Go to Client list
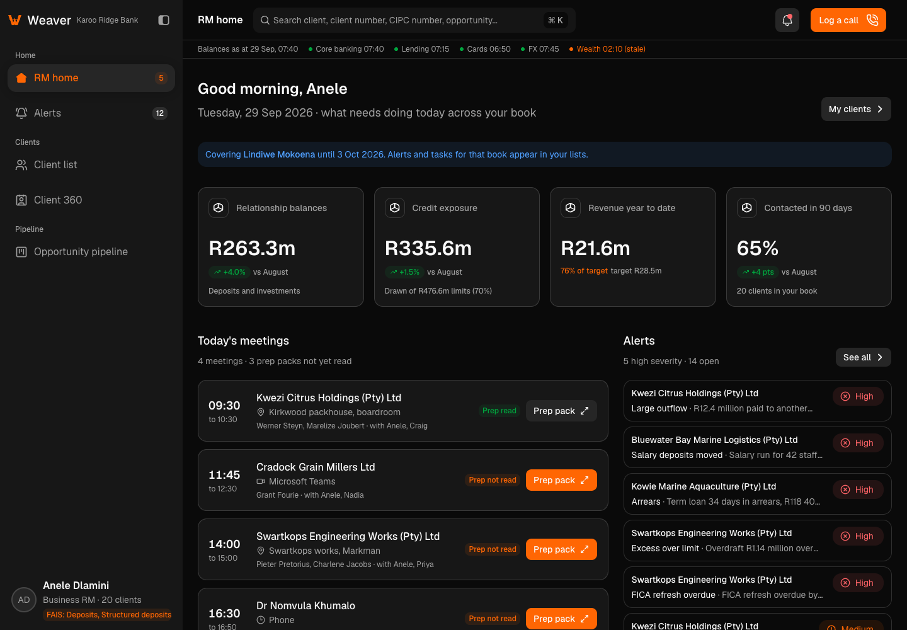The image size is (907, 630). click(91, 165)
